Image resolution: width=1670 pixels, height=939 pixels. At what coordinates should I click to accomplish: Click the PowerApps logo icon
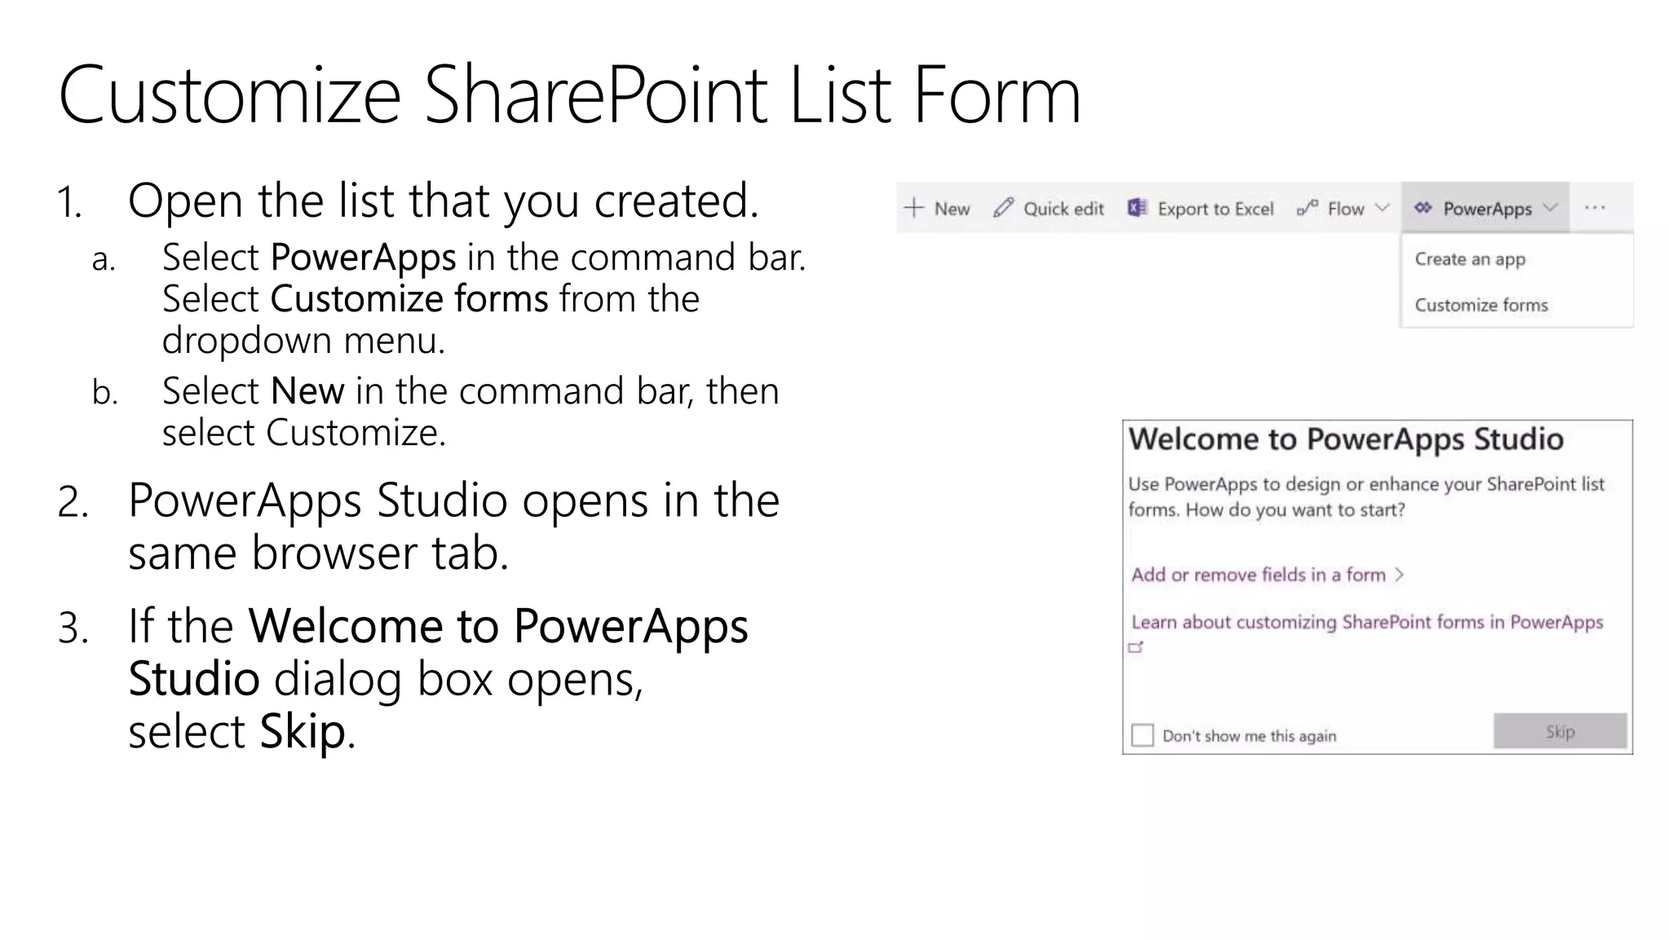tap(1423, 209)
